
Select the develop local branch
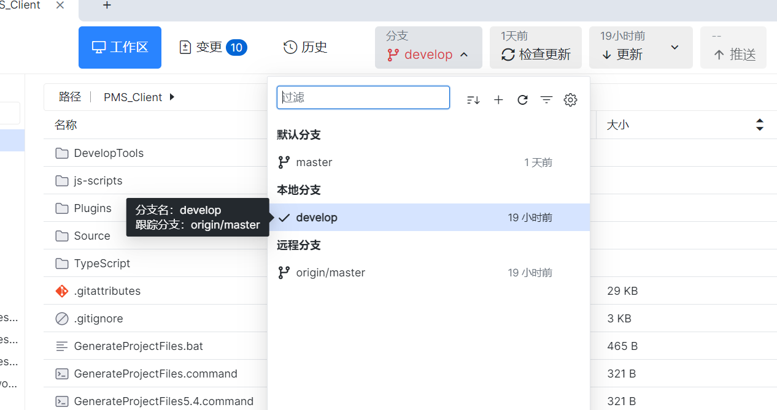pyautogui.click(x=428, y=218)
